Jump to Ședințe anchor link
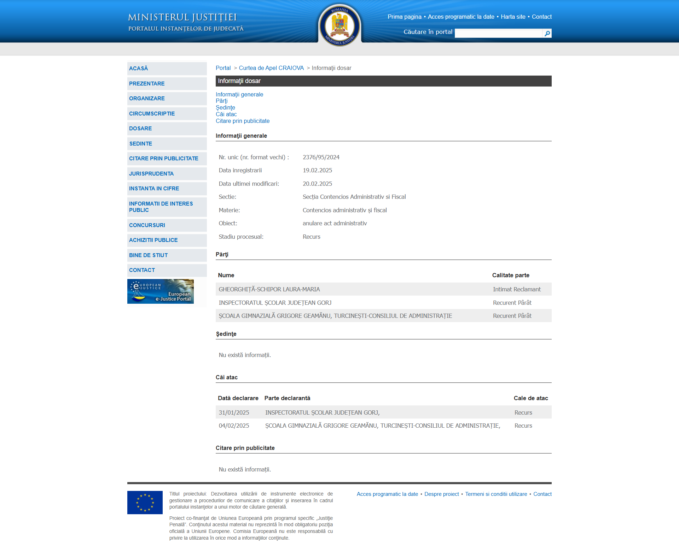Viewport: 679px width, 546px height. coord(225,108)
